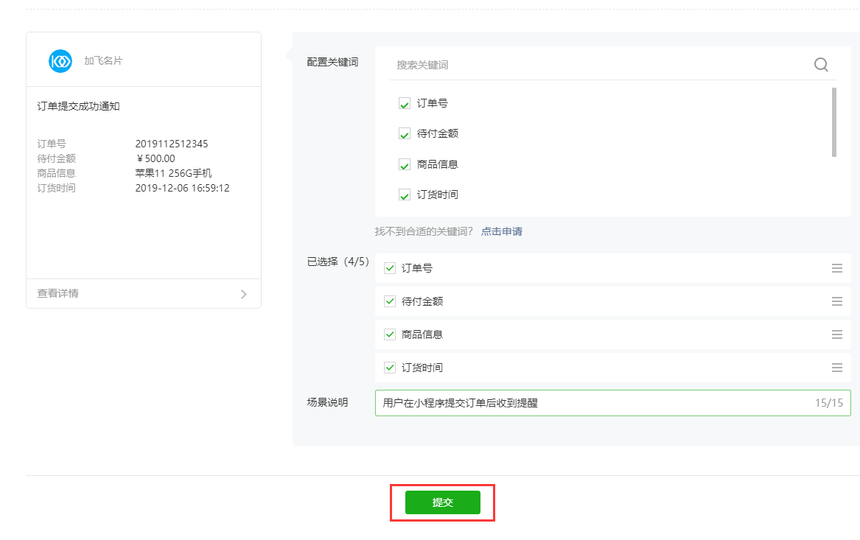Deselect 商品信息 in the selected list
860x540 pixels.
[x=390, y=334]
